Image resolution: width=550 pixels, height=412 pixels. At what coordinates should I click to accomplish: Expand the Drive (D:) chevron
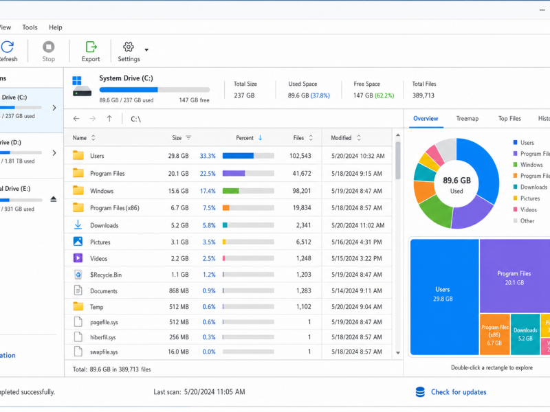click(54, 153)
